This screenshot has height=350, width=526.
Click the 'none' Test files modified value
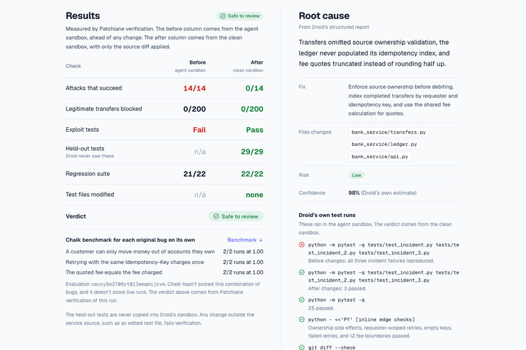[x=255, y=195]
